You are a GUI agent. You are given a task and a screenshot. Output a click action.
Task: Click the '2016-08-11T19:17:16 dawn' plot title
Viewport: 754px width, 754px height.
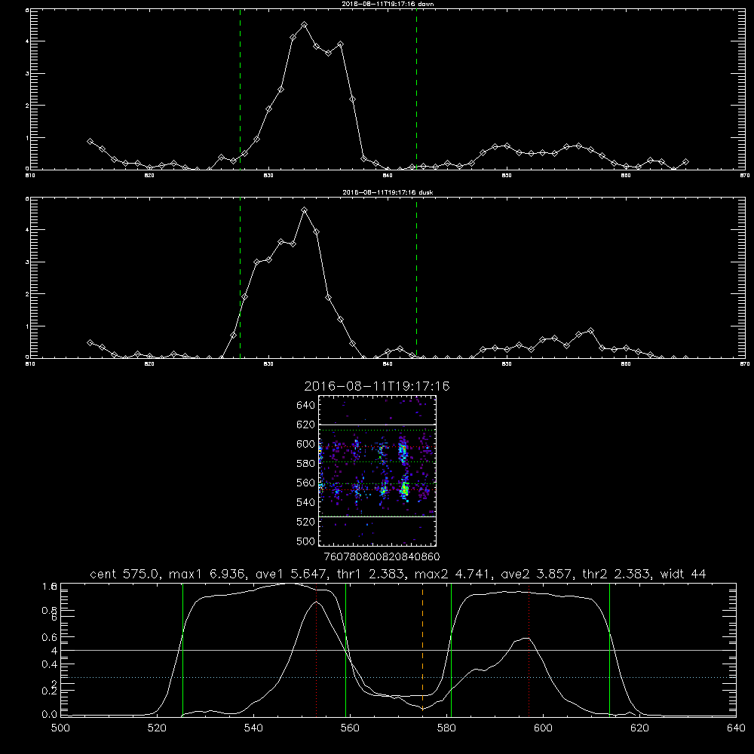[x=388, y=3]
